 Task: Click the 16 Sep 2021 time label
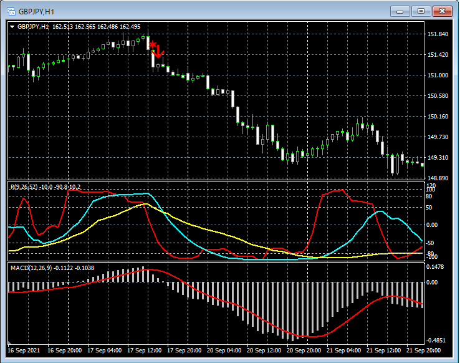tap(24, 351)
